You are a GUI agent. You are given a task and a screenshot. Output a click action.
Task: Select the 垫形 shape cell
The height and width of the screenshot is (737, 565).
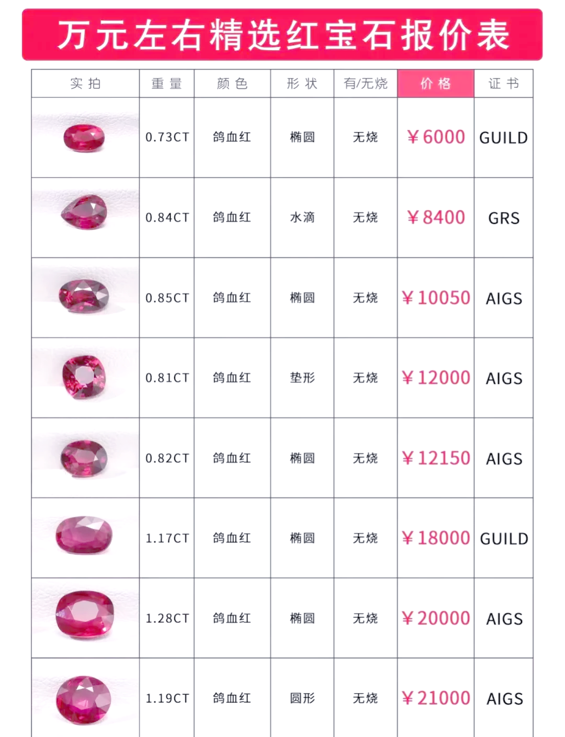tap(302, 378)
